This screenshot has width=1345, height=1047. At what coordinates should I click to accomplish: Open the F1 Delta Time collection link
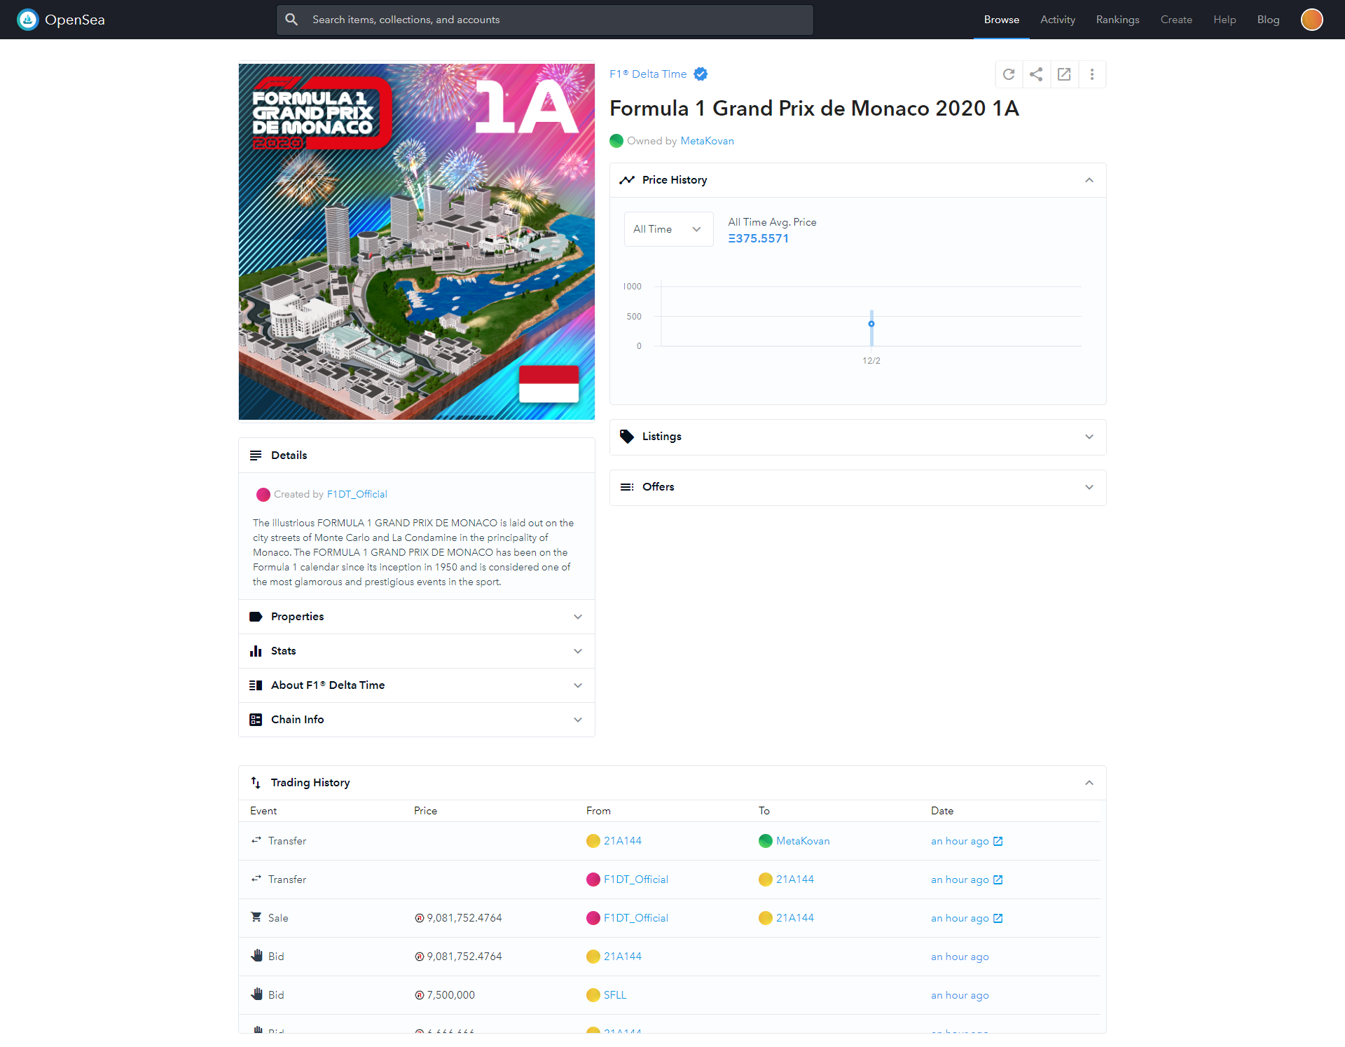pyautogui.click(x=648, y=74)
